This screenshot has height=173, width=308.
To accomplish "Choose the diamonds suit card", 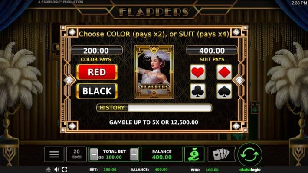I will coord(224,72).
